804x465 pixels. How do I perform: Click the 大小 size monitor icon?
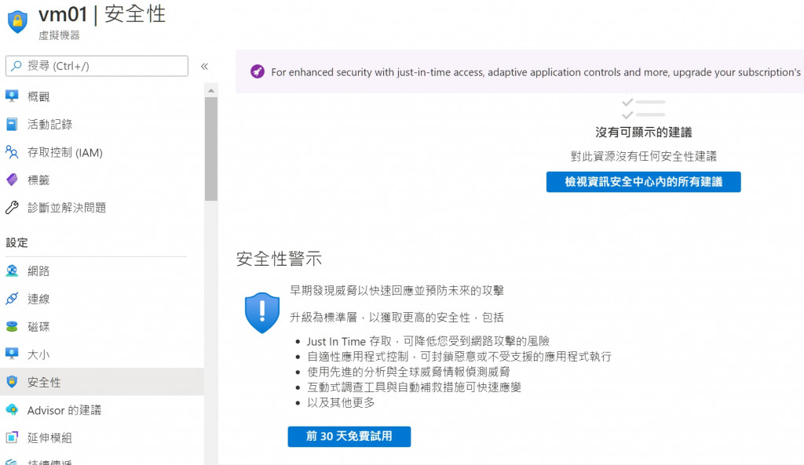pyautogui.click(x=12, y=354)
